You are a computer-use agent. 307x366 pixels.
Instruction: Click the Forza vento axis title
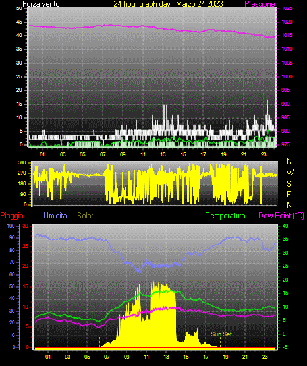42,4
